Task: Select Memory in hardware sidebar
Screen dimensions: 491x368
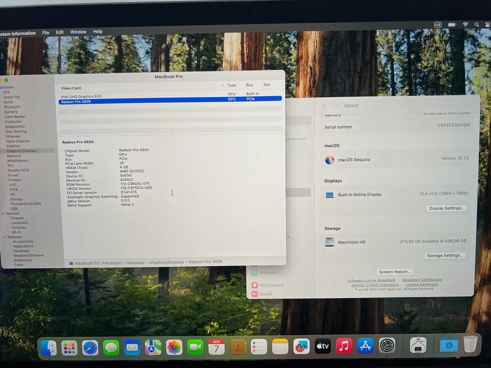Action: click(14, 156)
